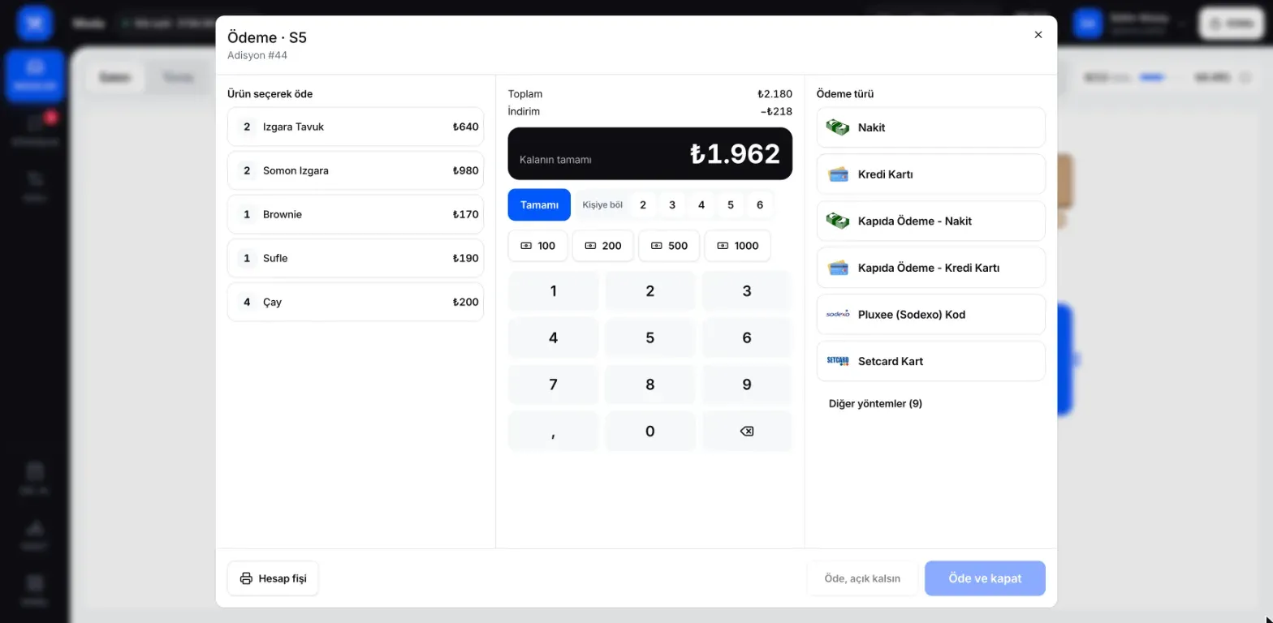Split the bill among 3 people
Screen dimensions: 1273x623
672,205
